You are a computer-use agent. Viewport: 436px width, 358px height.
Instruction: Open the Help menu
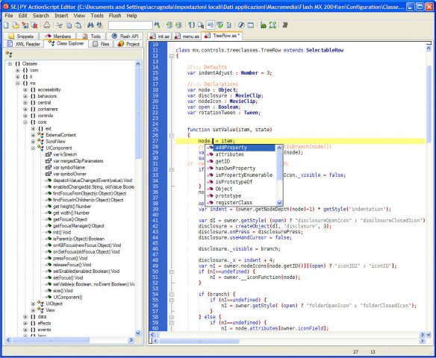[x=132, y=16]
